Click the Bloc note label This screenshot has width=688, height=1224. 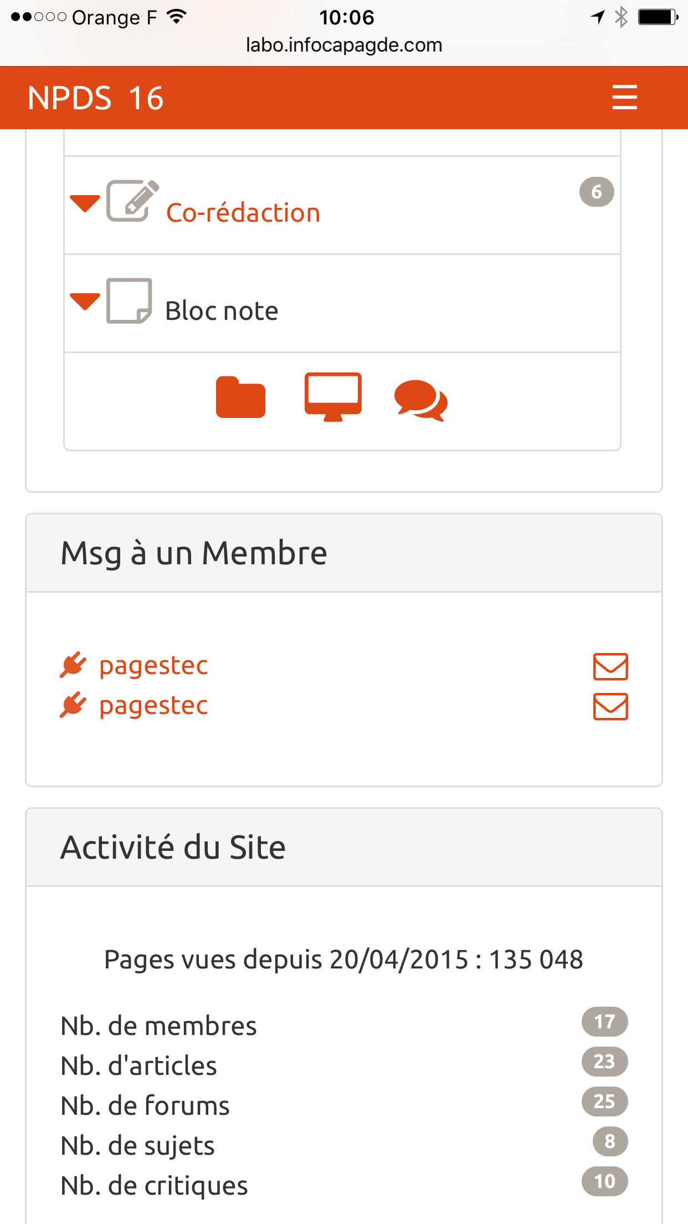222,311
